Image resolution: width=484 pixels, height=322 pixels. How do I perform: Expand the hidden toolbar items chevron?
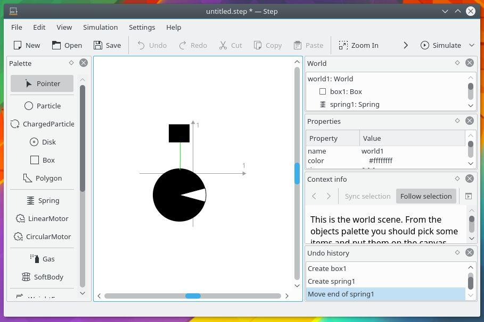click(406, 45)
